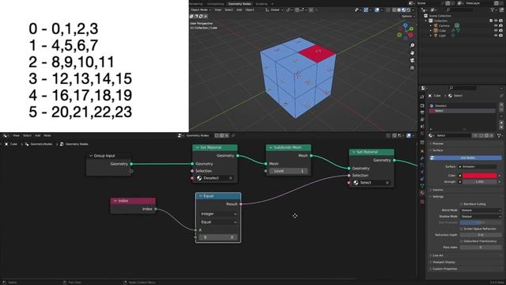
Task: Open Render properties tab icon
Action: click(x=422, y=105)
